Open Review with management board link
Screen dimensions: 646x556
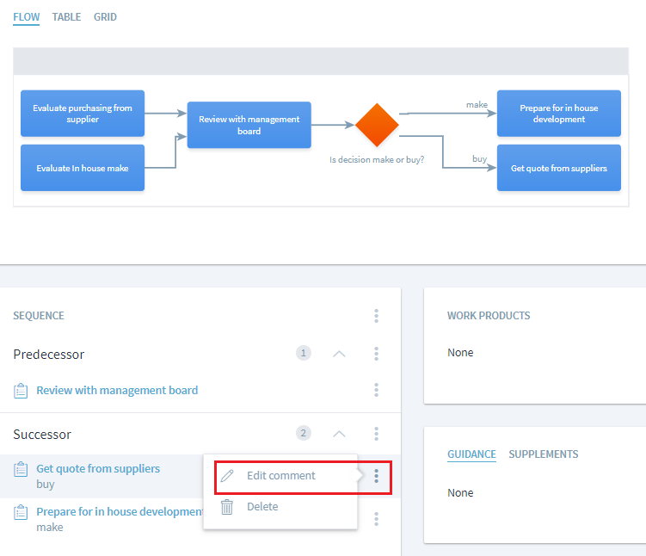(x=117, y=391)
